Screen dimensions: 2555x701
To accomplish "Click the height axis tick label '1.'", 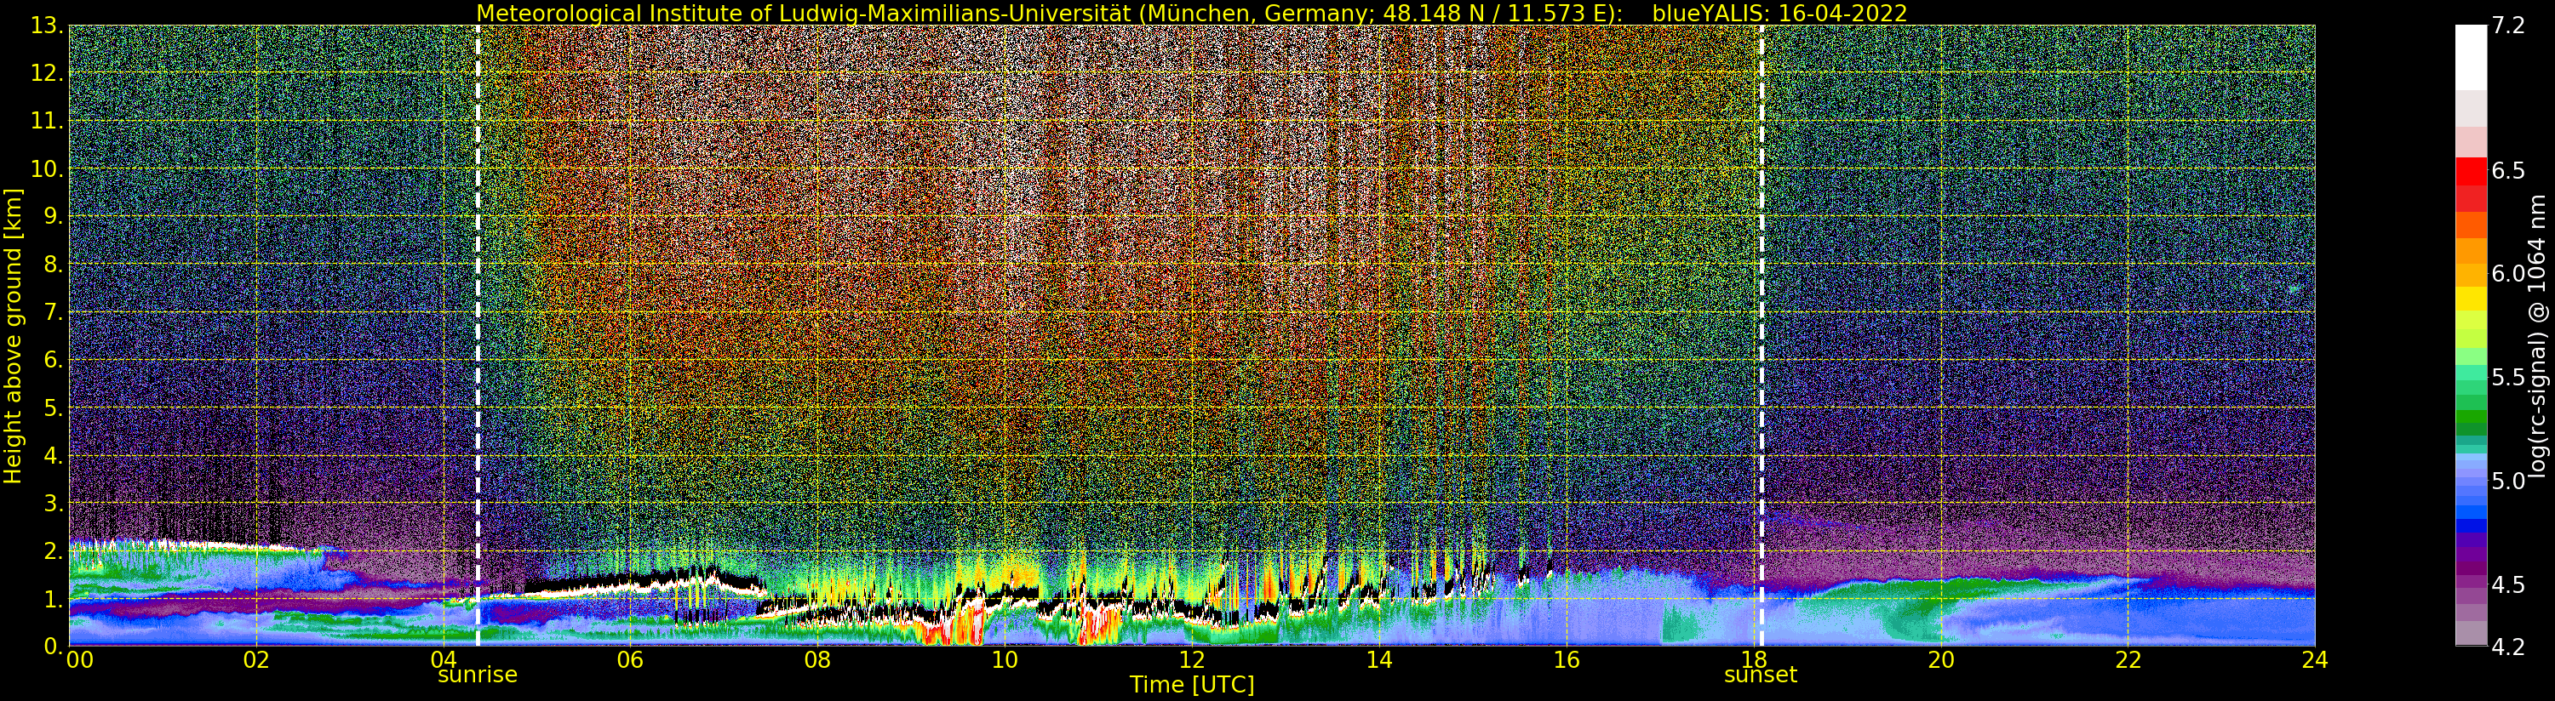I will tap(54, 598).
